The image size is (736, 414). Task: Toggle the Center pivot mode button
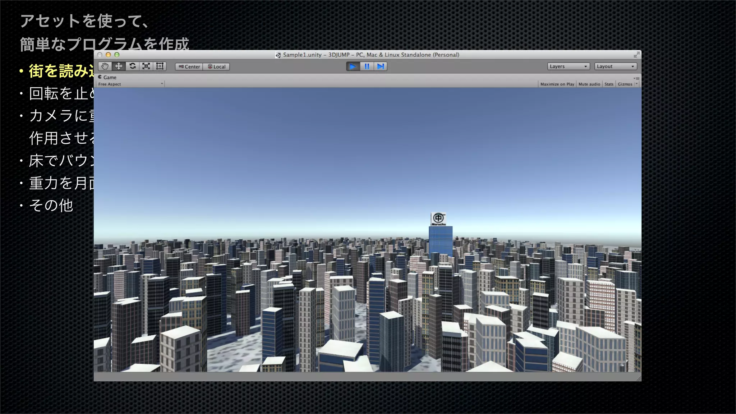tap(189, 66)
